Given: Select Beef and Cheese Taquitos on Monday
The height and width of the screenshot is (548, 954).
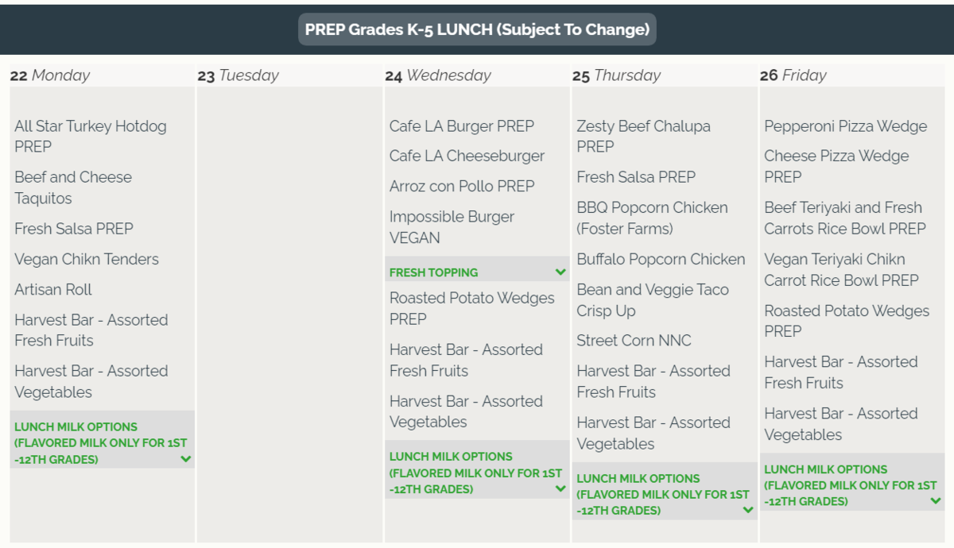Looking at the screenshot, I should point(72,187).
